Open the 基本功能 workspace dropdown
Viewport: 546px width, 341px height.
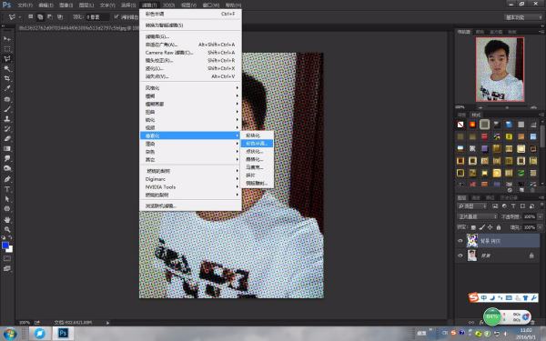pos(523,17)
